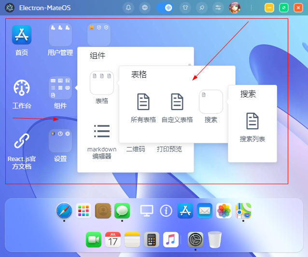The height and width of the screenshot is (257, 308).
Task: Toggle the theme switch in header
Action: point(165,8)
